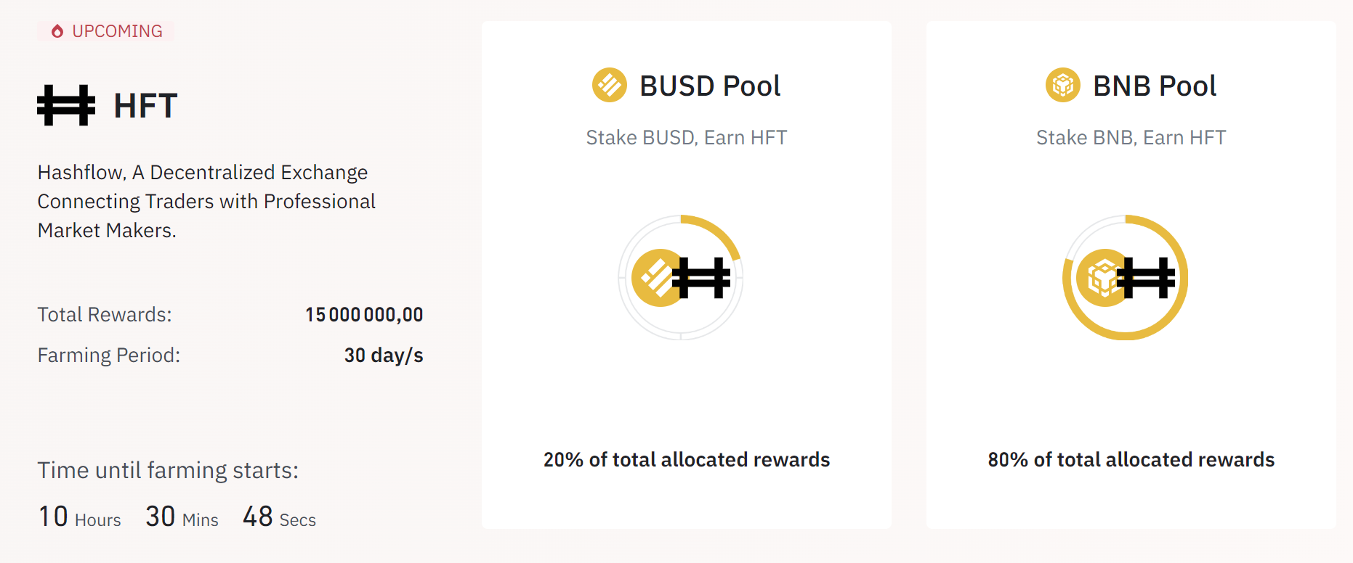
Task: Click the 'BNB Pool' title text
Action: click(x=1154, y=85)
